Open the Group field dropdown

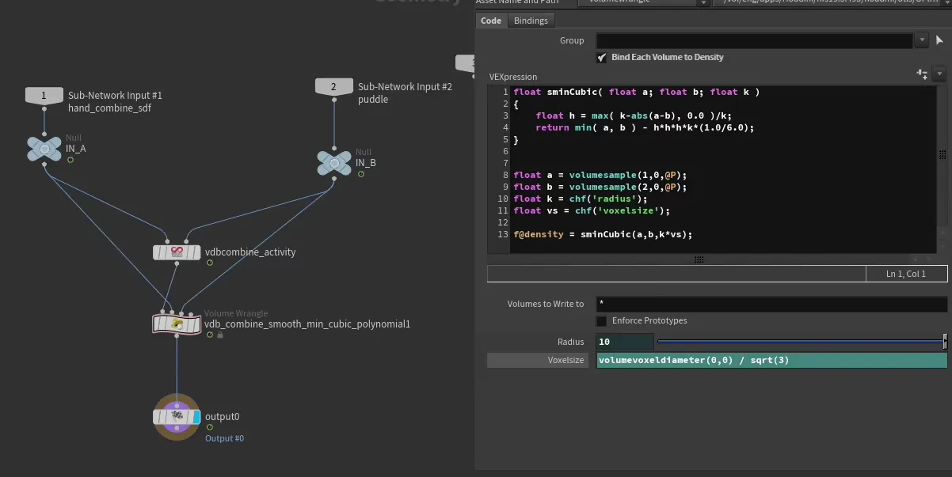(922, 40)
